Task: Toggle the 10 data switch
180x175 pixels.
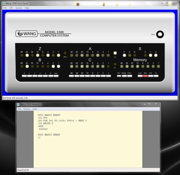Action: click(87, 76)
